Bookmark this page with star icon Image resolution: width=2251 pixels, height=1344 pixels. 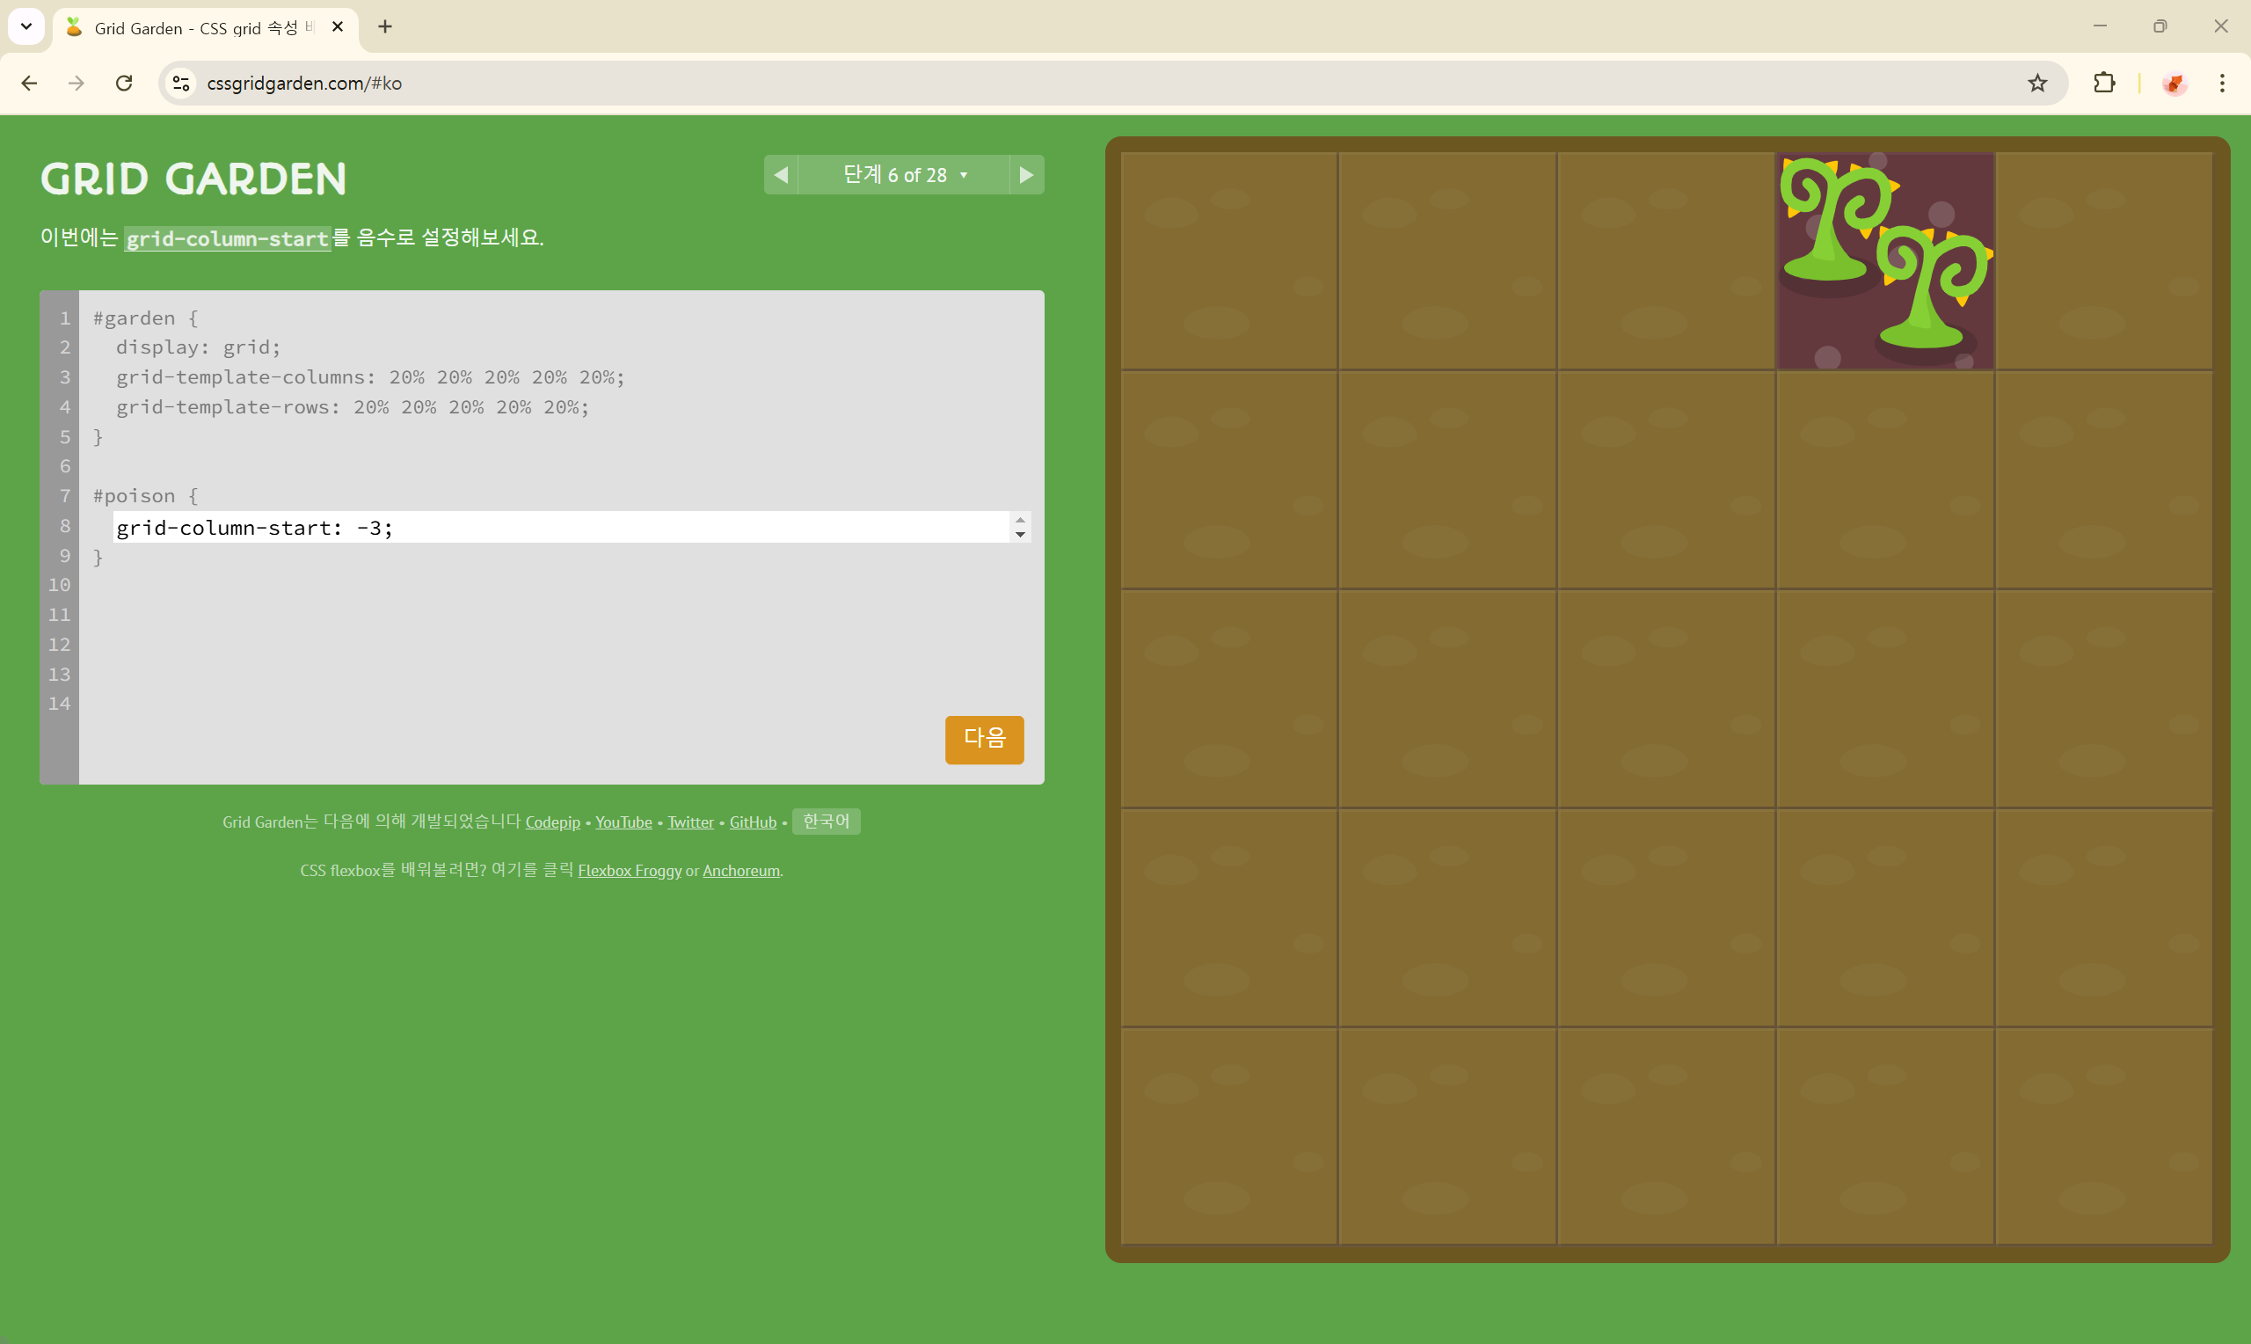[x=2036, y=84]
